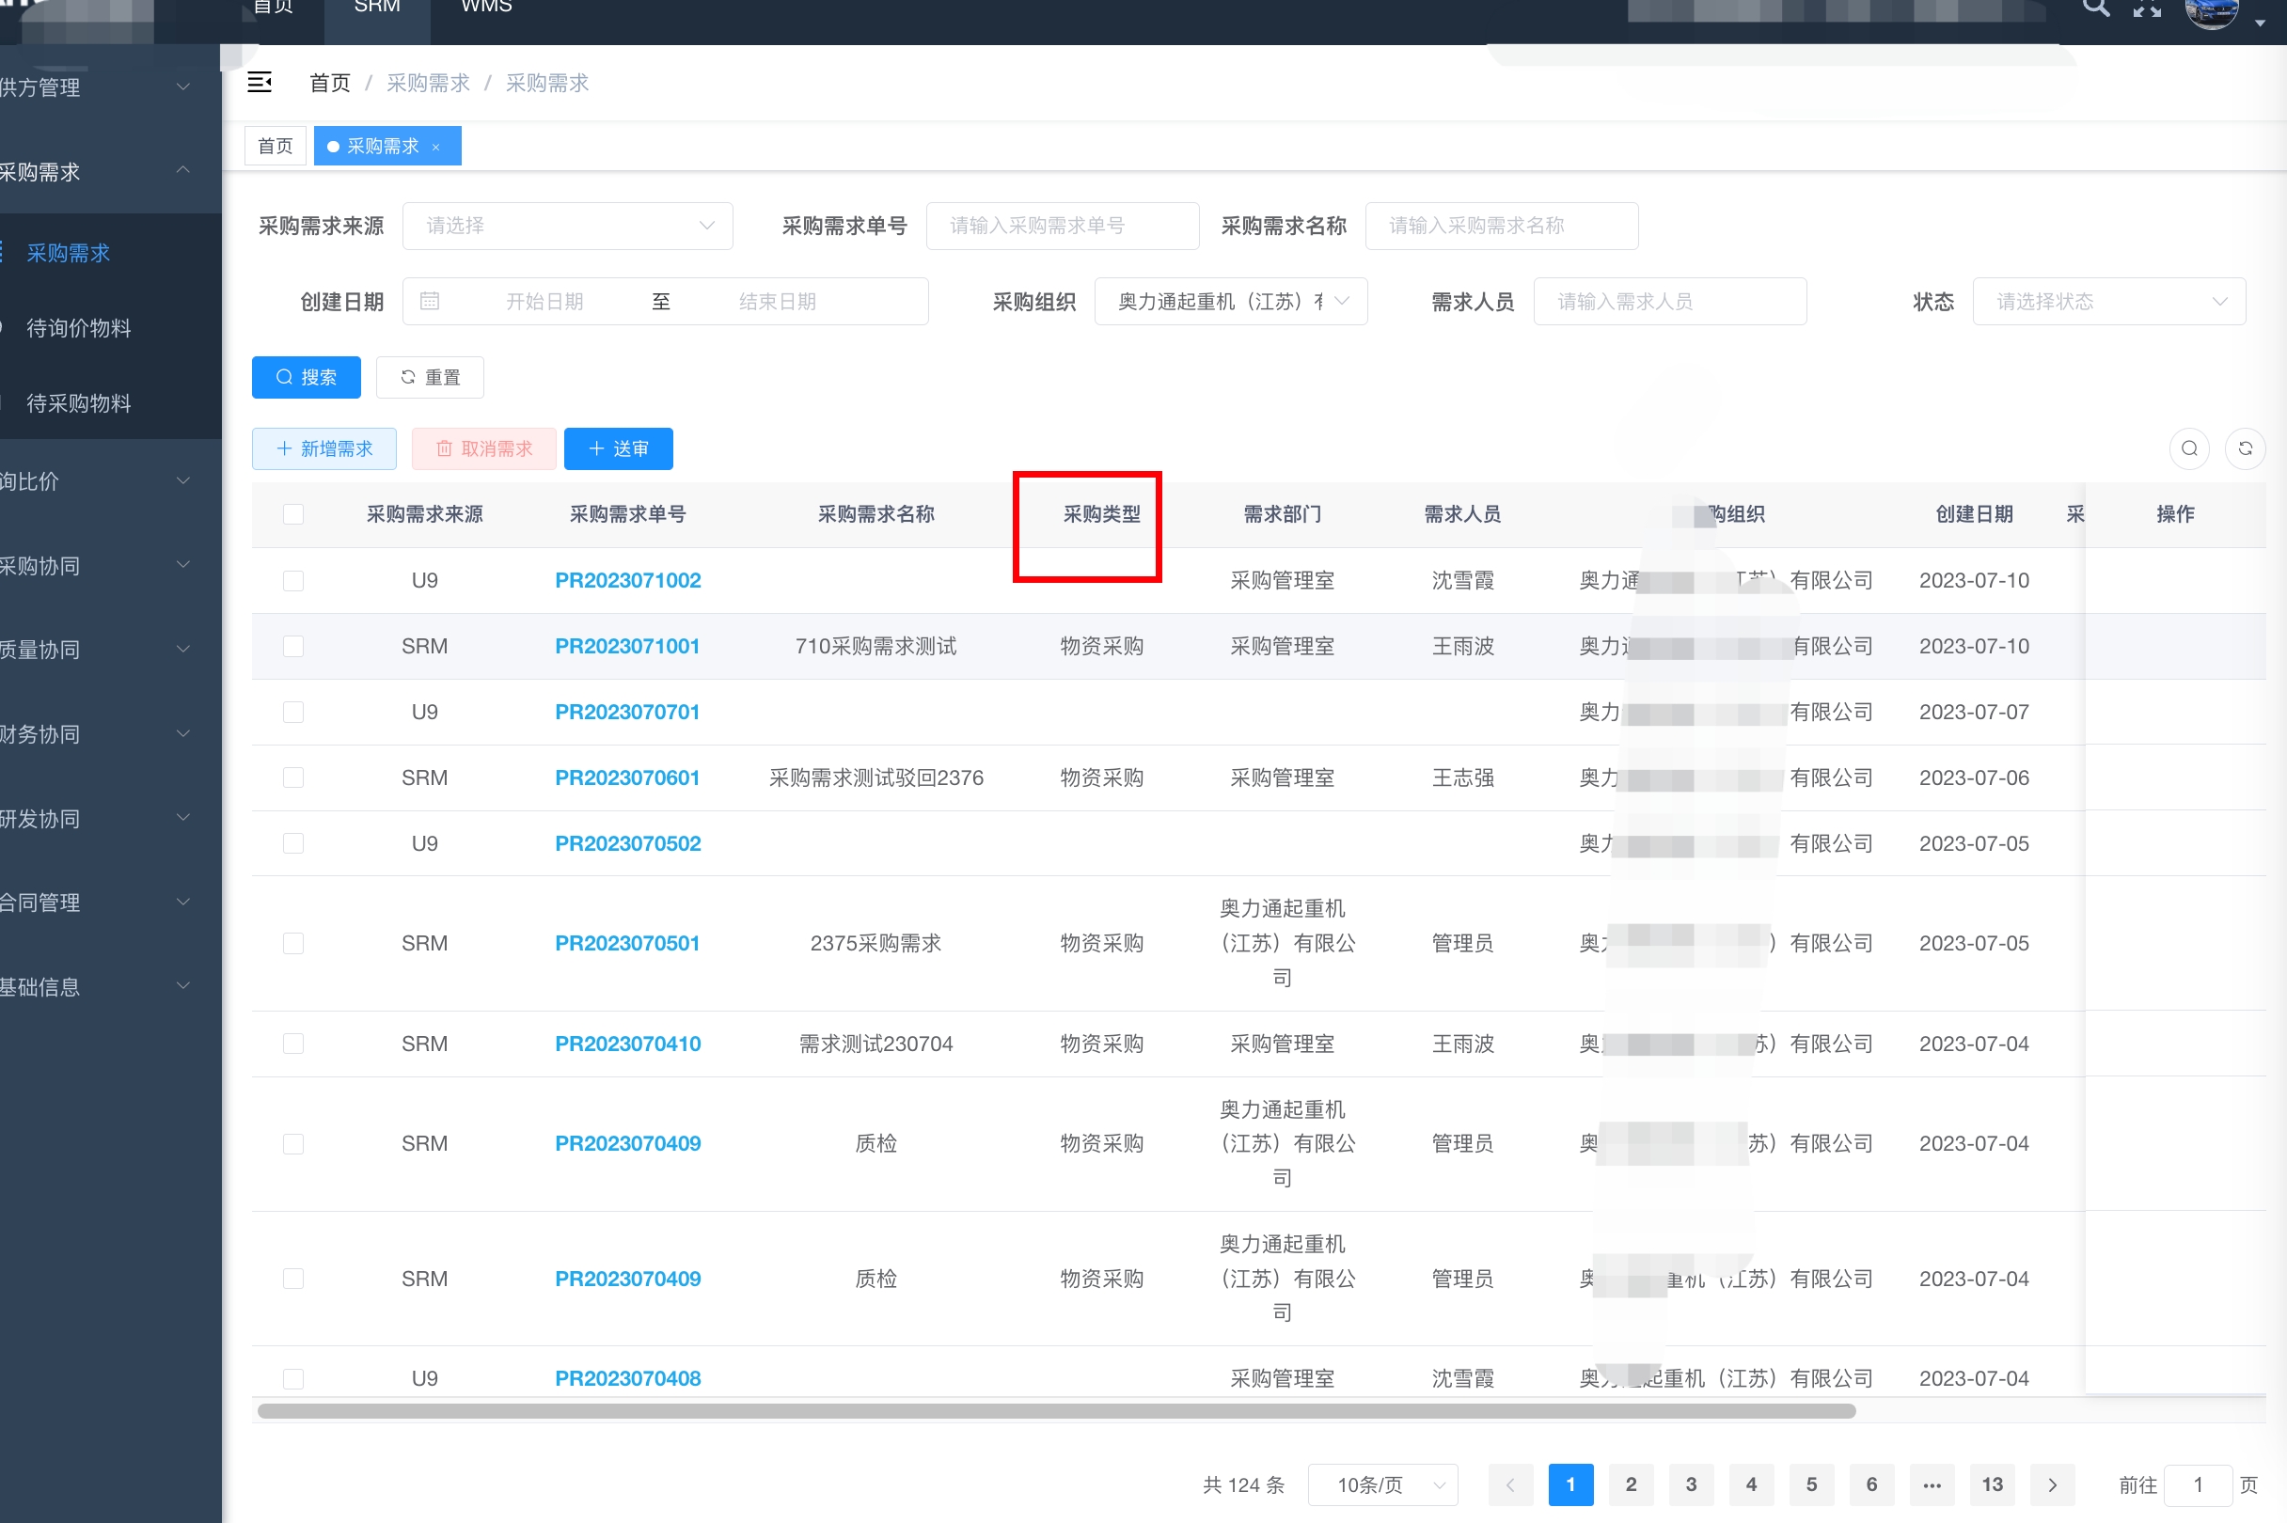Check the row PR2023071002 checkbox
The image size is (2287, 1523).
click(293, 581)
